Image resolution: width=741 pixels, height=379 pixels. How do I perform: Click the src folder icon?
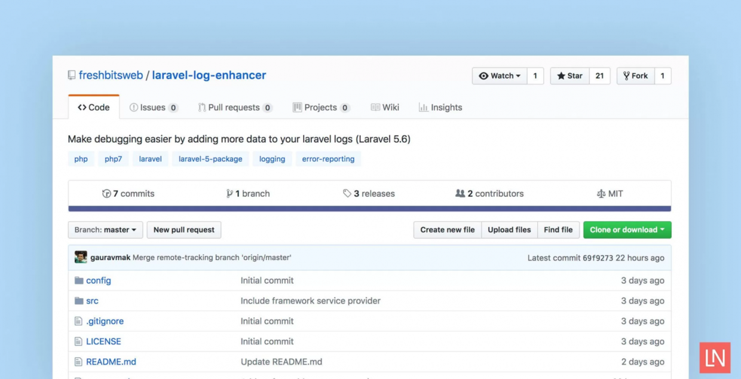79,301
